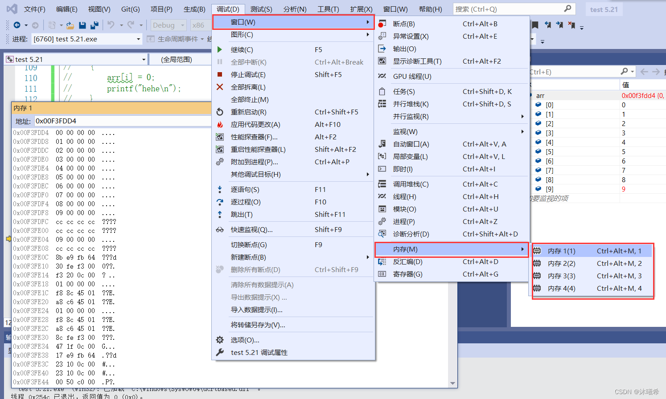Click the memory window scroll down arrow
The image size is (666, 399).
point(453,383)
